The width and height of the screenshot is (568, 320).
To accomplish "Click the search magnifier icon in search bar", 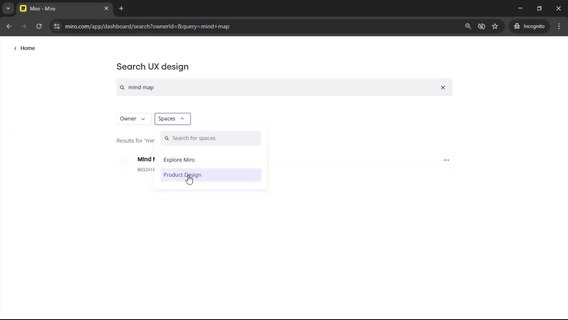I will tap(122, 87).
